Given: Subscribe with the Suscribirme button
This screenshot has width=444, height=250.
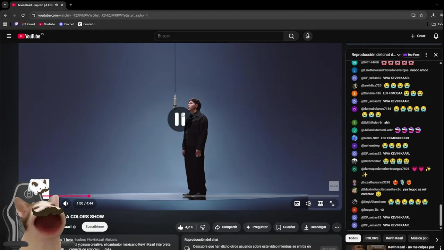Looking at the screenshot, I should (95, 227).
